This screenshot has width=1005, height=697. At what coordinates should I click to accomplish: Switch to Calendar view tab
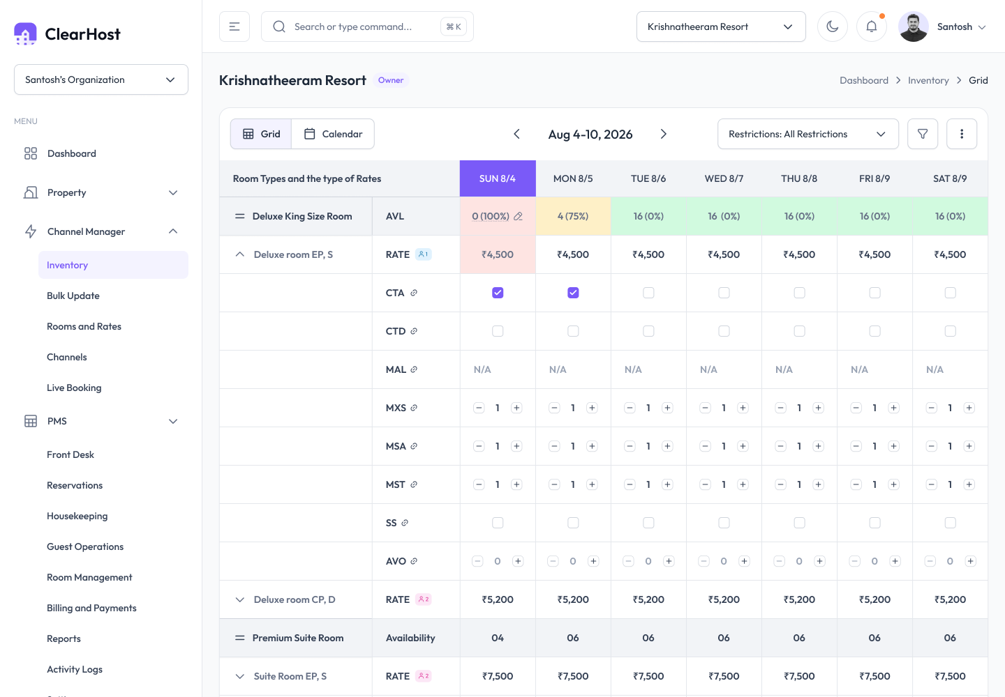point(333,134)
